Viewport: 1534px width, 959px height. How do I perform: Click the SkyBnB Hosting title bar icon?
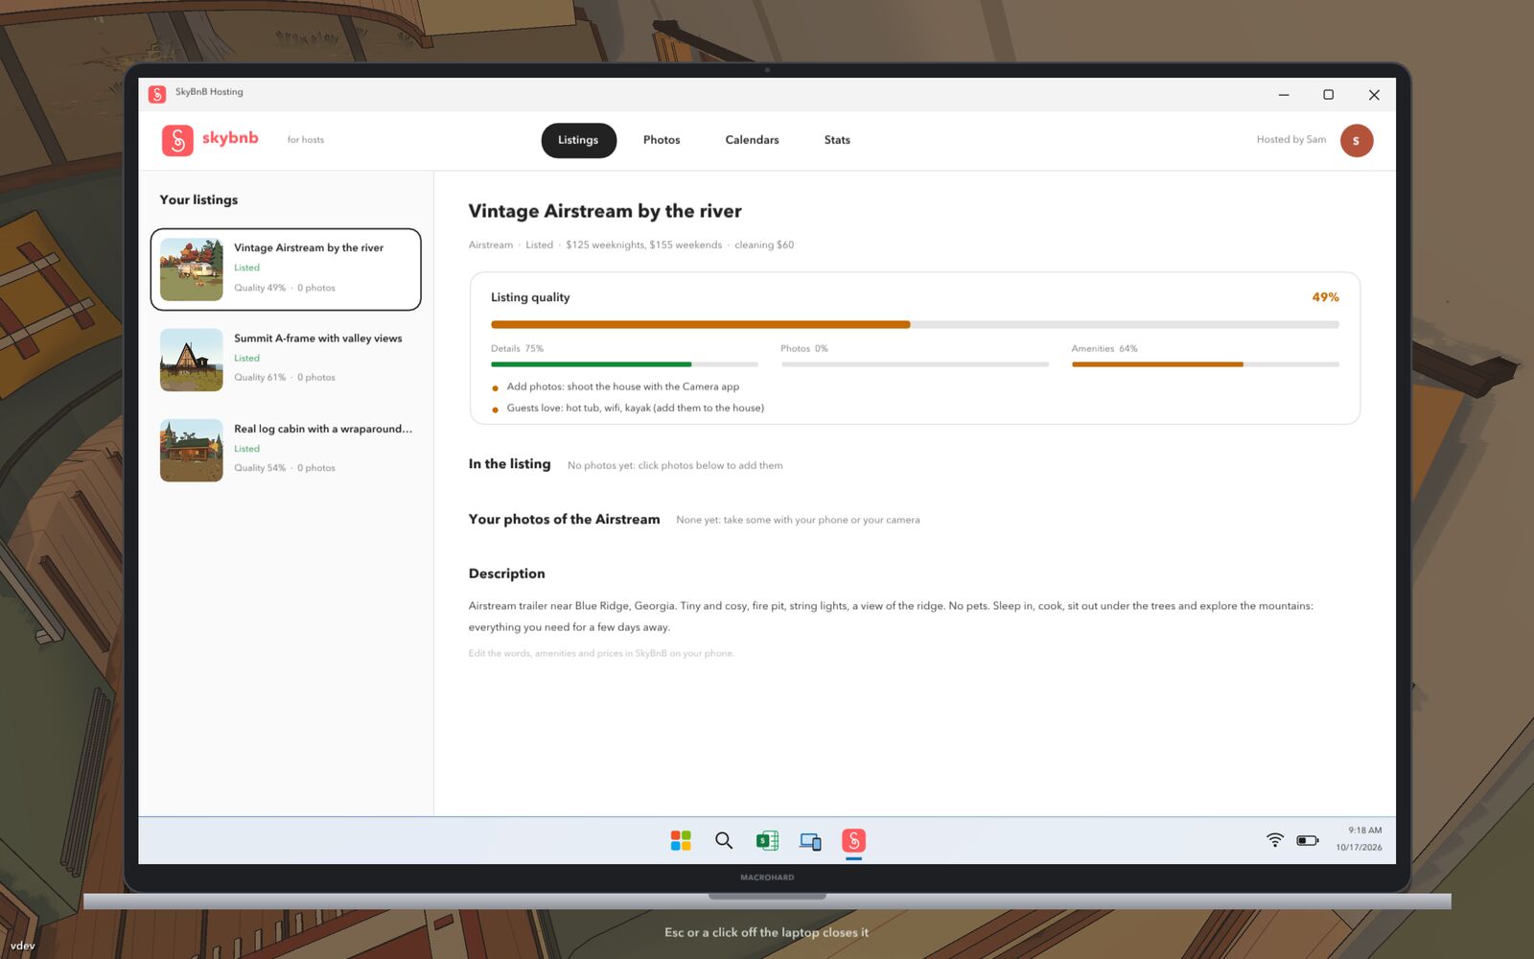tap(157, 93)
